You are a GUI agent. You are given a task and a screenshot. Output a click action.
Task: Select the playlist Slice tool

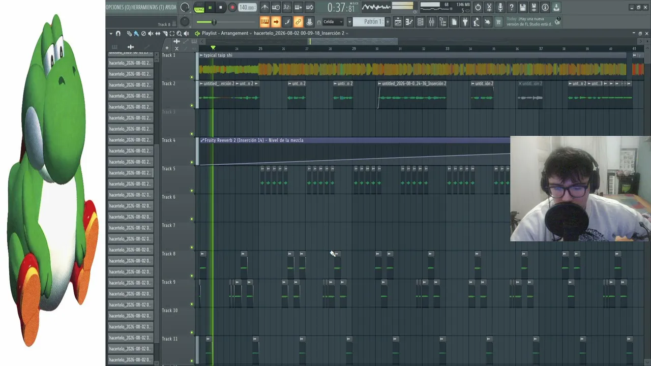[165, 34]
